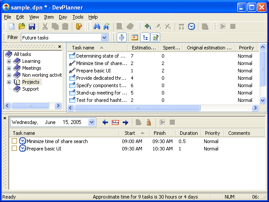Viewport: 269px width, 202px height.
Task: Select the Support category in tree
Action: click(30, 89)
